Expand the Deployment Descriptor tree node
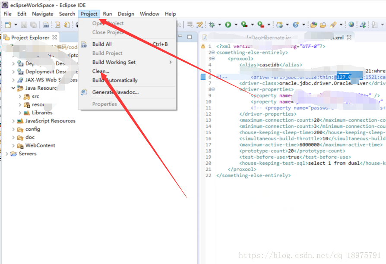This screenshot has width=386, height=264. click(13, 72)
